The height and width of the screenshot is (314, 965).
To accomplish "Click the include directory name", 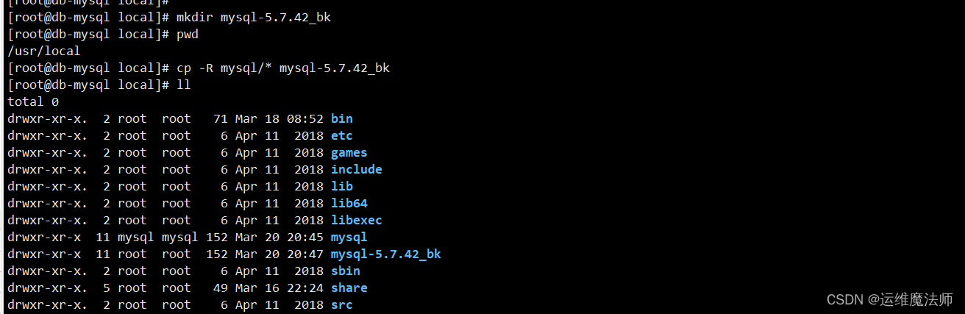I will 356,169.
